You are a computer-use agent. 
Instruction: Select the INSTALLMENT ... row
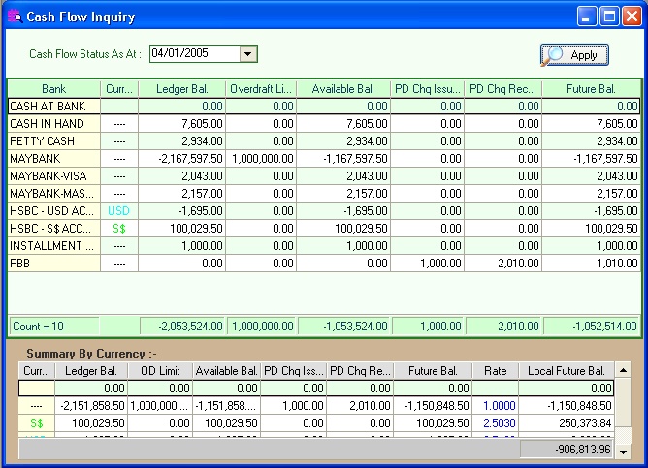tap(324, 245)
